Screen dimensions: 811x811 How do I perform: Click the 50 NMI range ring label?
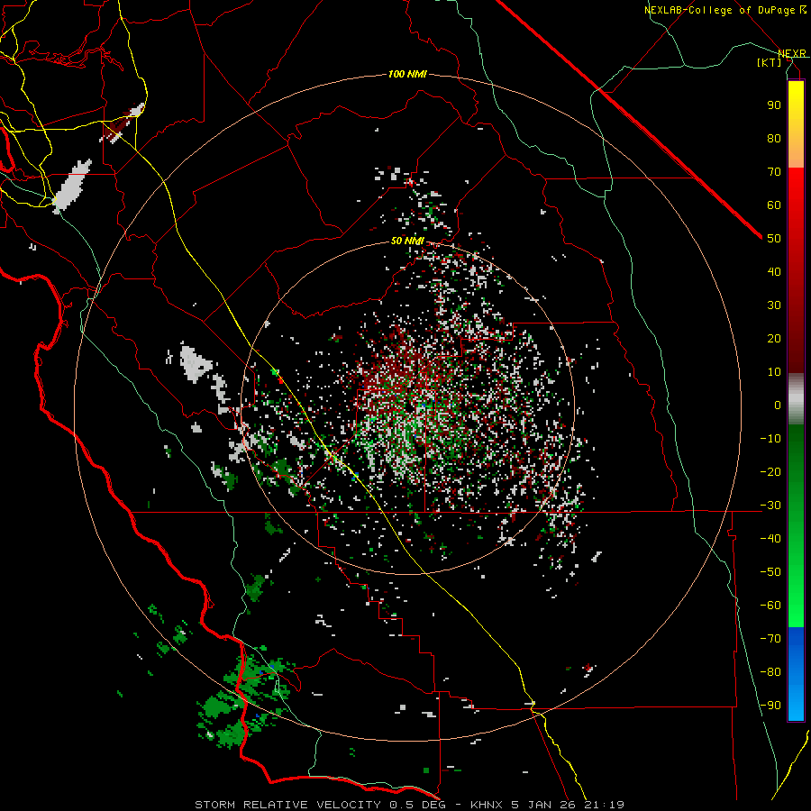coord(407,241)
